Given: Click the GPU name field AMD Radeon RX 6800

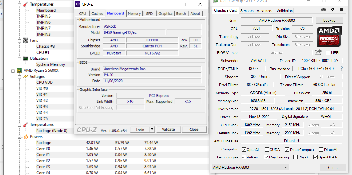Looking at the screenshot, I should coord(277,20).
